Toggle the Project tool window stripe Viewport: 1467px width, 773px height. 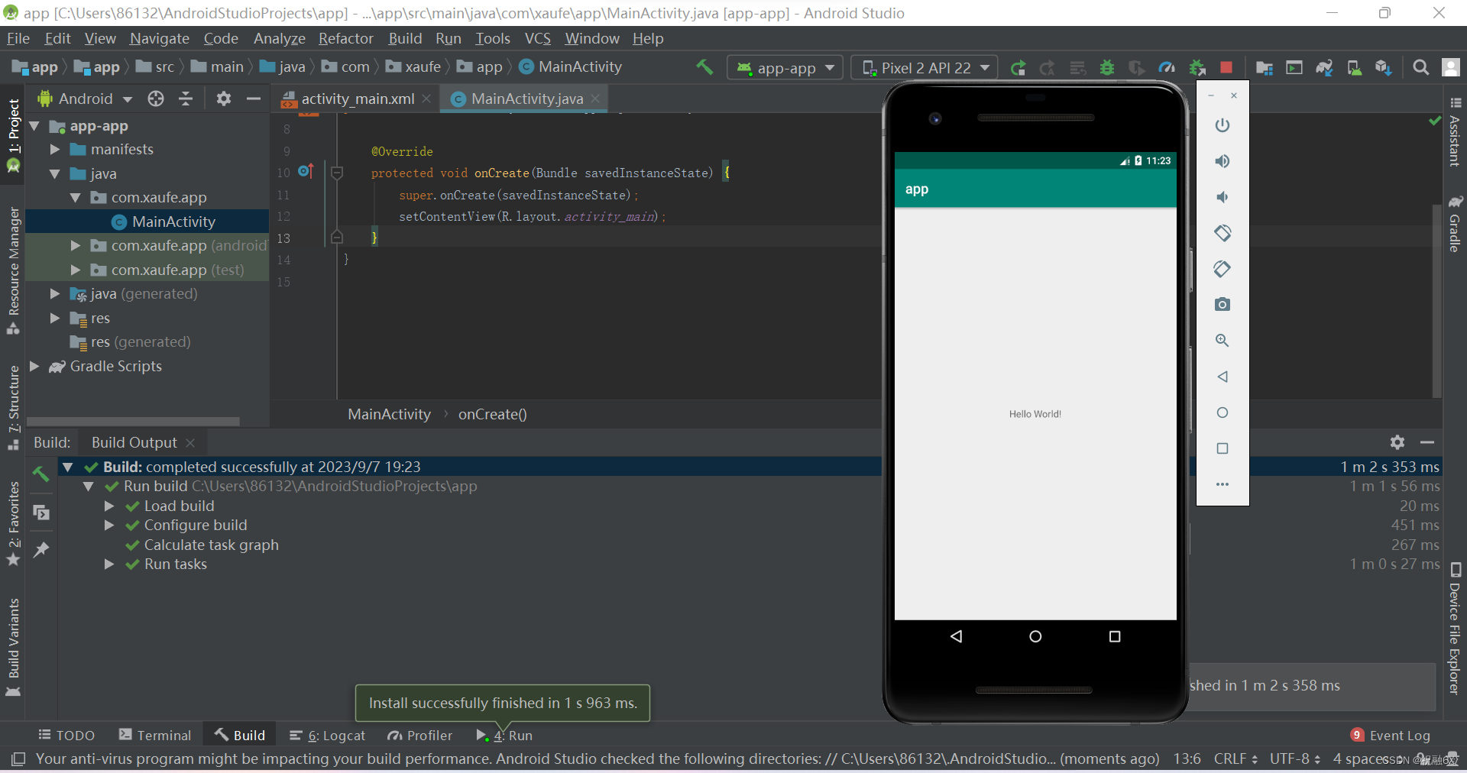pyautogui.click(x=13, y=134)
